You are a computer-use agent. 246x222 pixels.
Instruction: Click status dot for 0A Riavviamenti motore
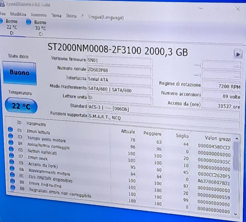pyautogui.click(x=12, y=168)
